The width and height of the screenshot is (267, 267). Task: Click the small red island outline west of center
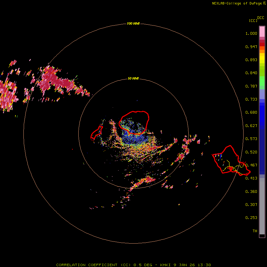[96, 133]
